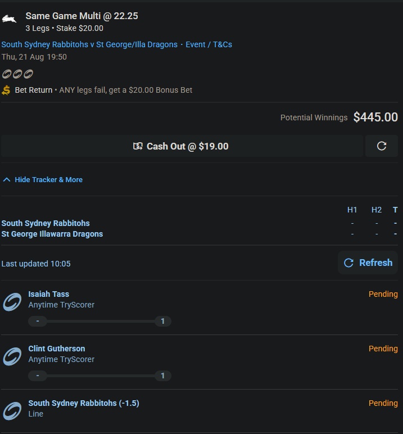Collapse the Hide Tracker & More section

pos(48,180)
